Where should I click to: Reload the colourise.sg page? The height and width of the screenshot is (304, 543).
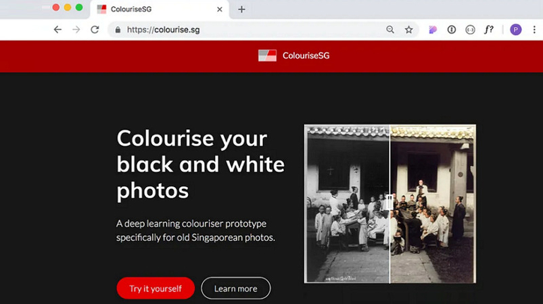95,30
